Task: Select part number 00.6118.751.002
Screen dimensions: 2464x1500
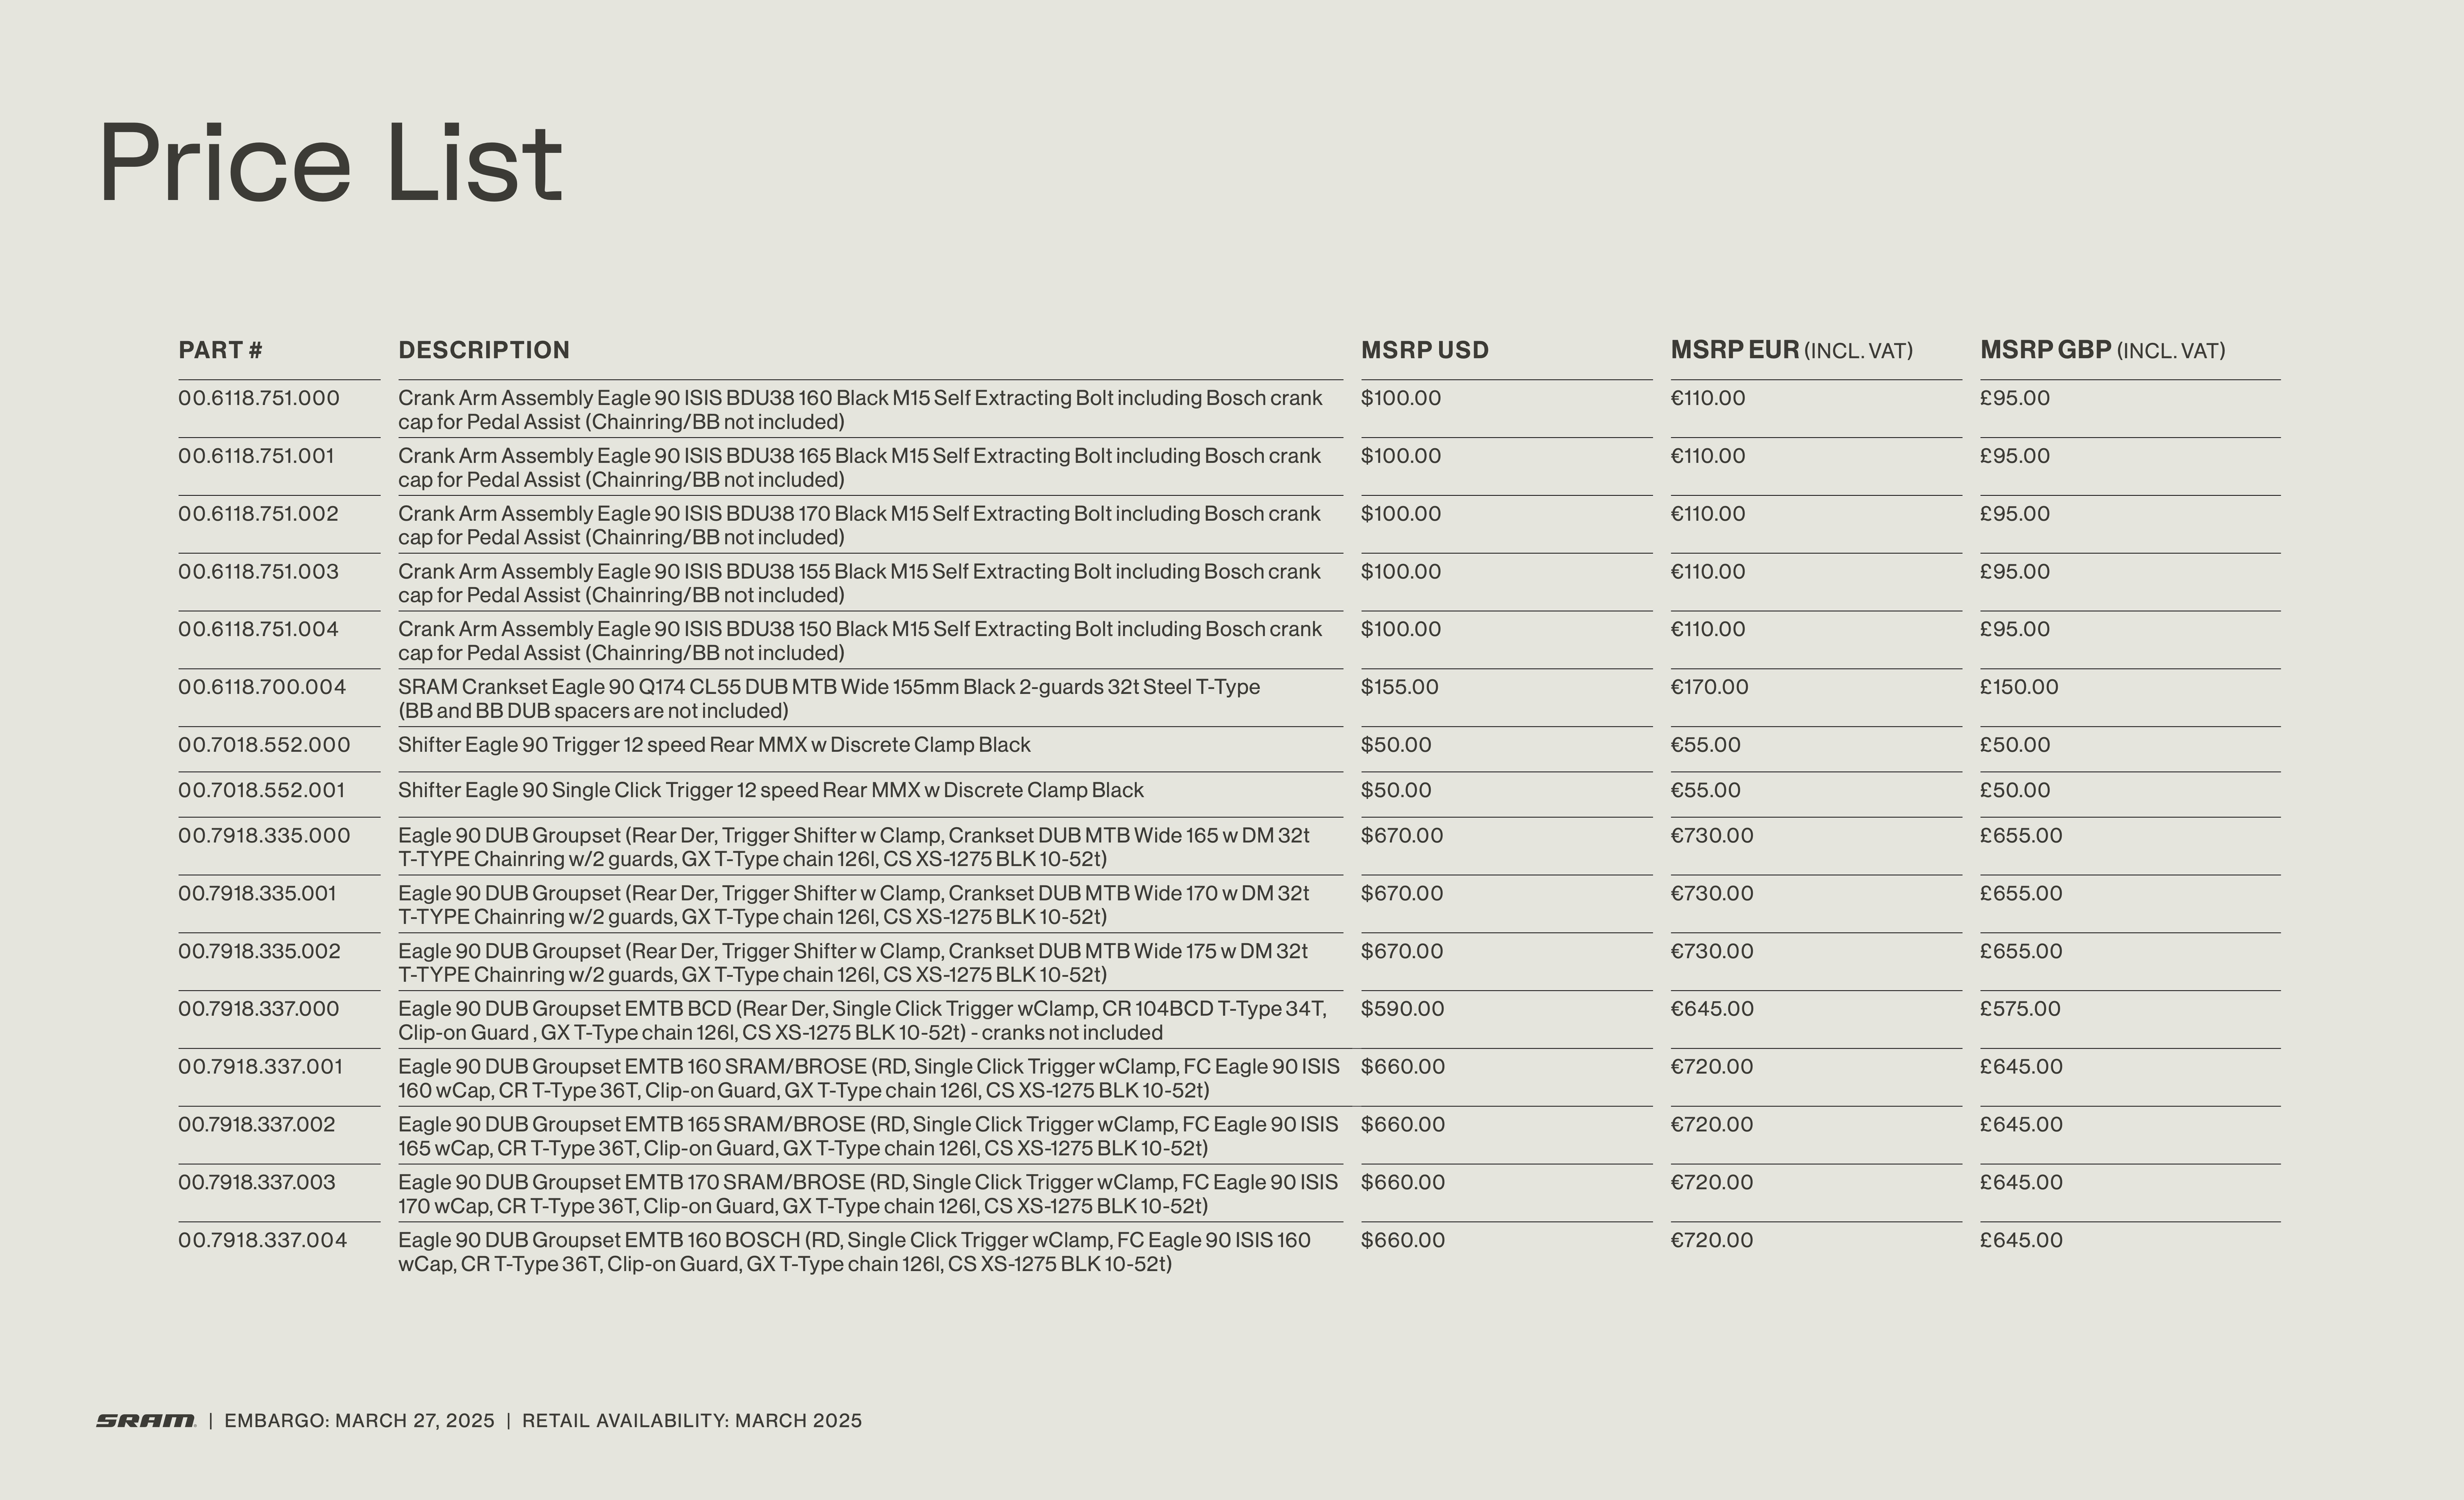Action: 258,514
